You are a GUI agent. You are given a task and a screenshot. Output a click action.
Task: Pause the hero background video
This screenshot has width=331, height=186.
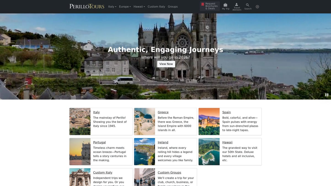coord(327,95)
